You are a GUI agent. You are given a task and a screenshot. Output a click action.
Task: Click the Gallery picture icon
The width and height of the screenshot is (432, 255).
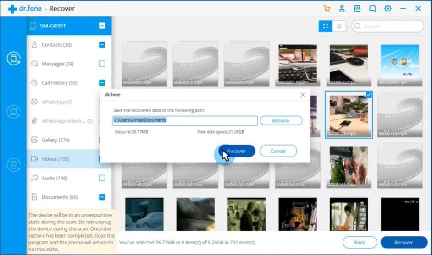34,140
